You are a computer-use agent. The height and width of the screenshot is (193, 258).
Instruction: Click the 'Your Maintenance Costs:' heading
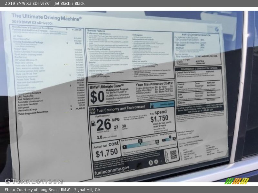pos(154,84)
